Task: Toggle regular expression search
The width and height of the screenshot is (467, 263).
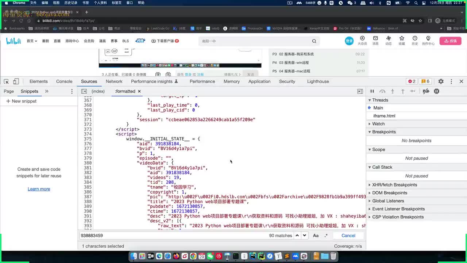Action: click(326, 236)
